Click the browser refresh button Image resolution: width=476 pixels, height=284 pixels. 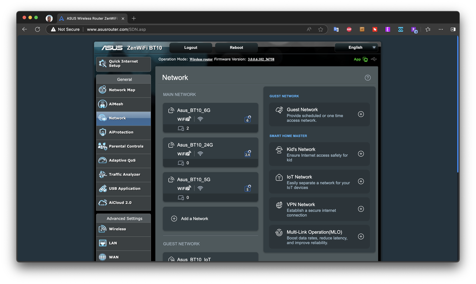[x=38, y=29]
